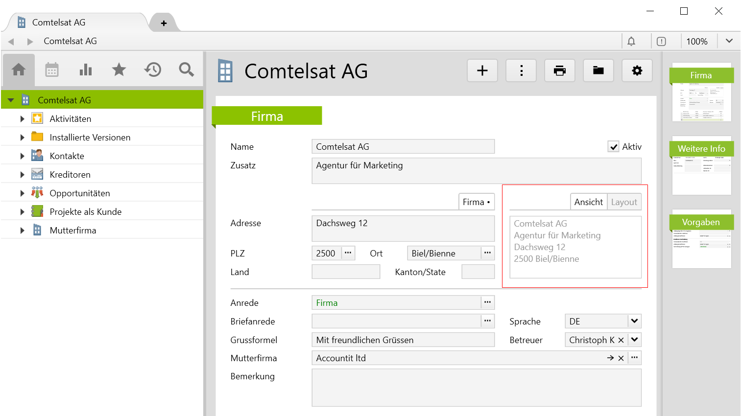Switch address preview to Layout
Viewport: 741px width, 416px height.
[624, 202]
